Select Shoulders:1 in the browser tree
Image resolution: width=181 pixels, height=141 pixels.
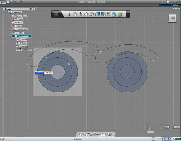tap(22, 29)
